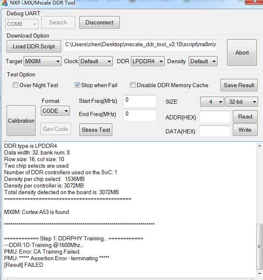Close the DDR Tool window
Image resolution: width=263 pixels, height=280 pixels.
[x=254, y=2]
